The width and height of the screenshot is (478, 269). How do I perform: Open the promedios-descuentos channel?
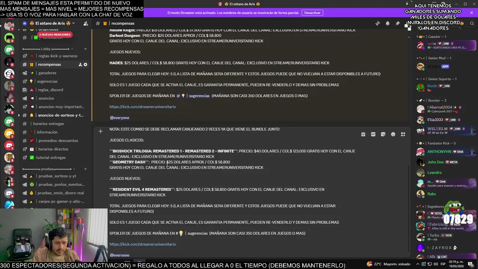click(x=54, y=140)
